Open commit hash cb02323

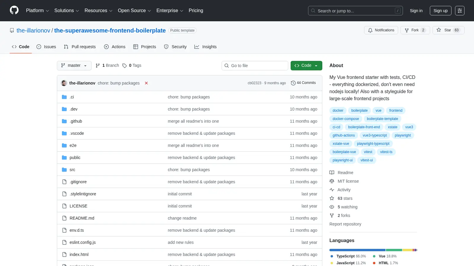pyautogui.click(x=254, y=83)
